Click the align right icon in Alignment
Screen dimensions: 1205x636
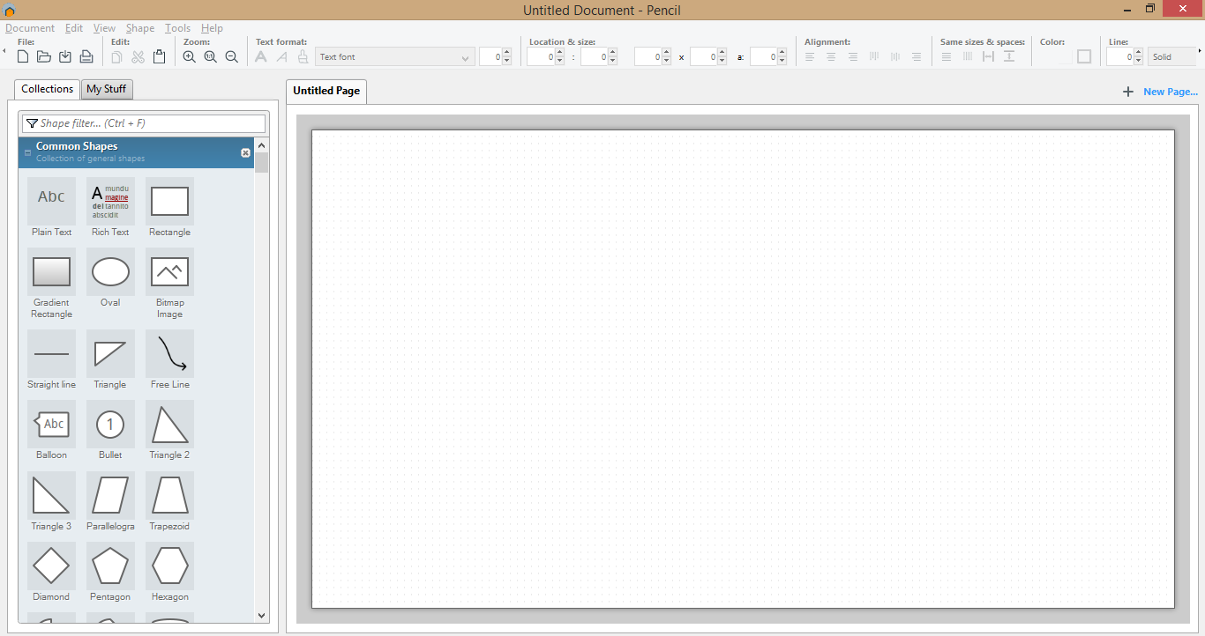852,57
